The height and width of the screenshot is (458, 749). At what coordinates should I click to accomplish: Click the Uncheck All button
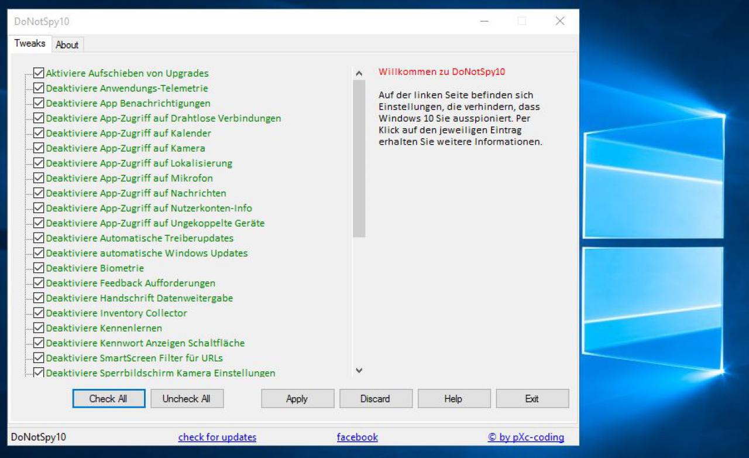tap(187, 399)
